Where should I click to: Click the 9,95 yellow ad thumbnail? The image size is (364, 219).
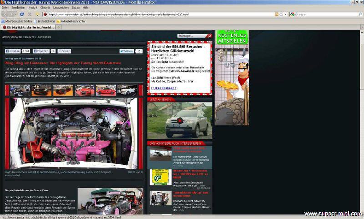(x=161, y=177)
